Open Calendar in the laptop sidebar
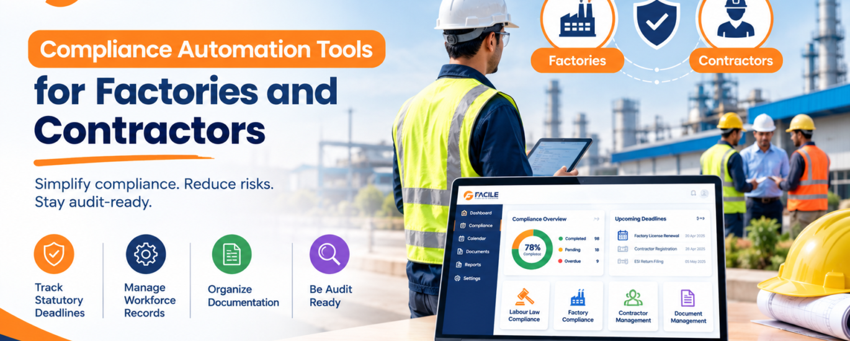The height and width of the screenshot is (341, 850). [473, 238]
